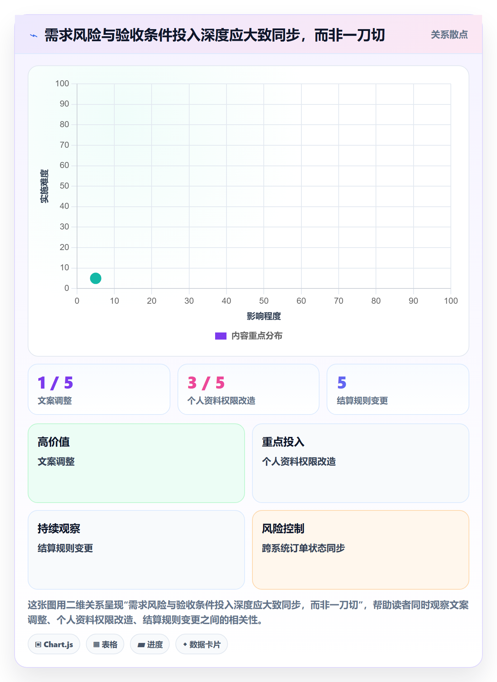497x682 pixels.
Task: Select the 5 结算规则变更 stat card
Action: 398,389
